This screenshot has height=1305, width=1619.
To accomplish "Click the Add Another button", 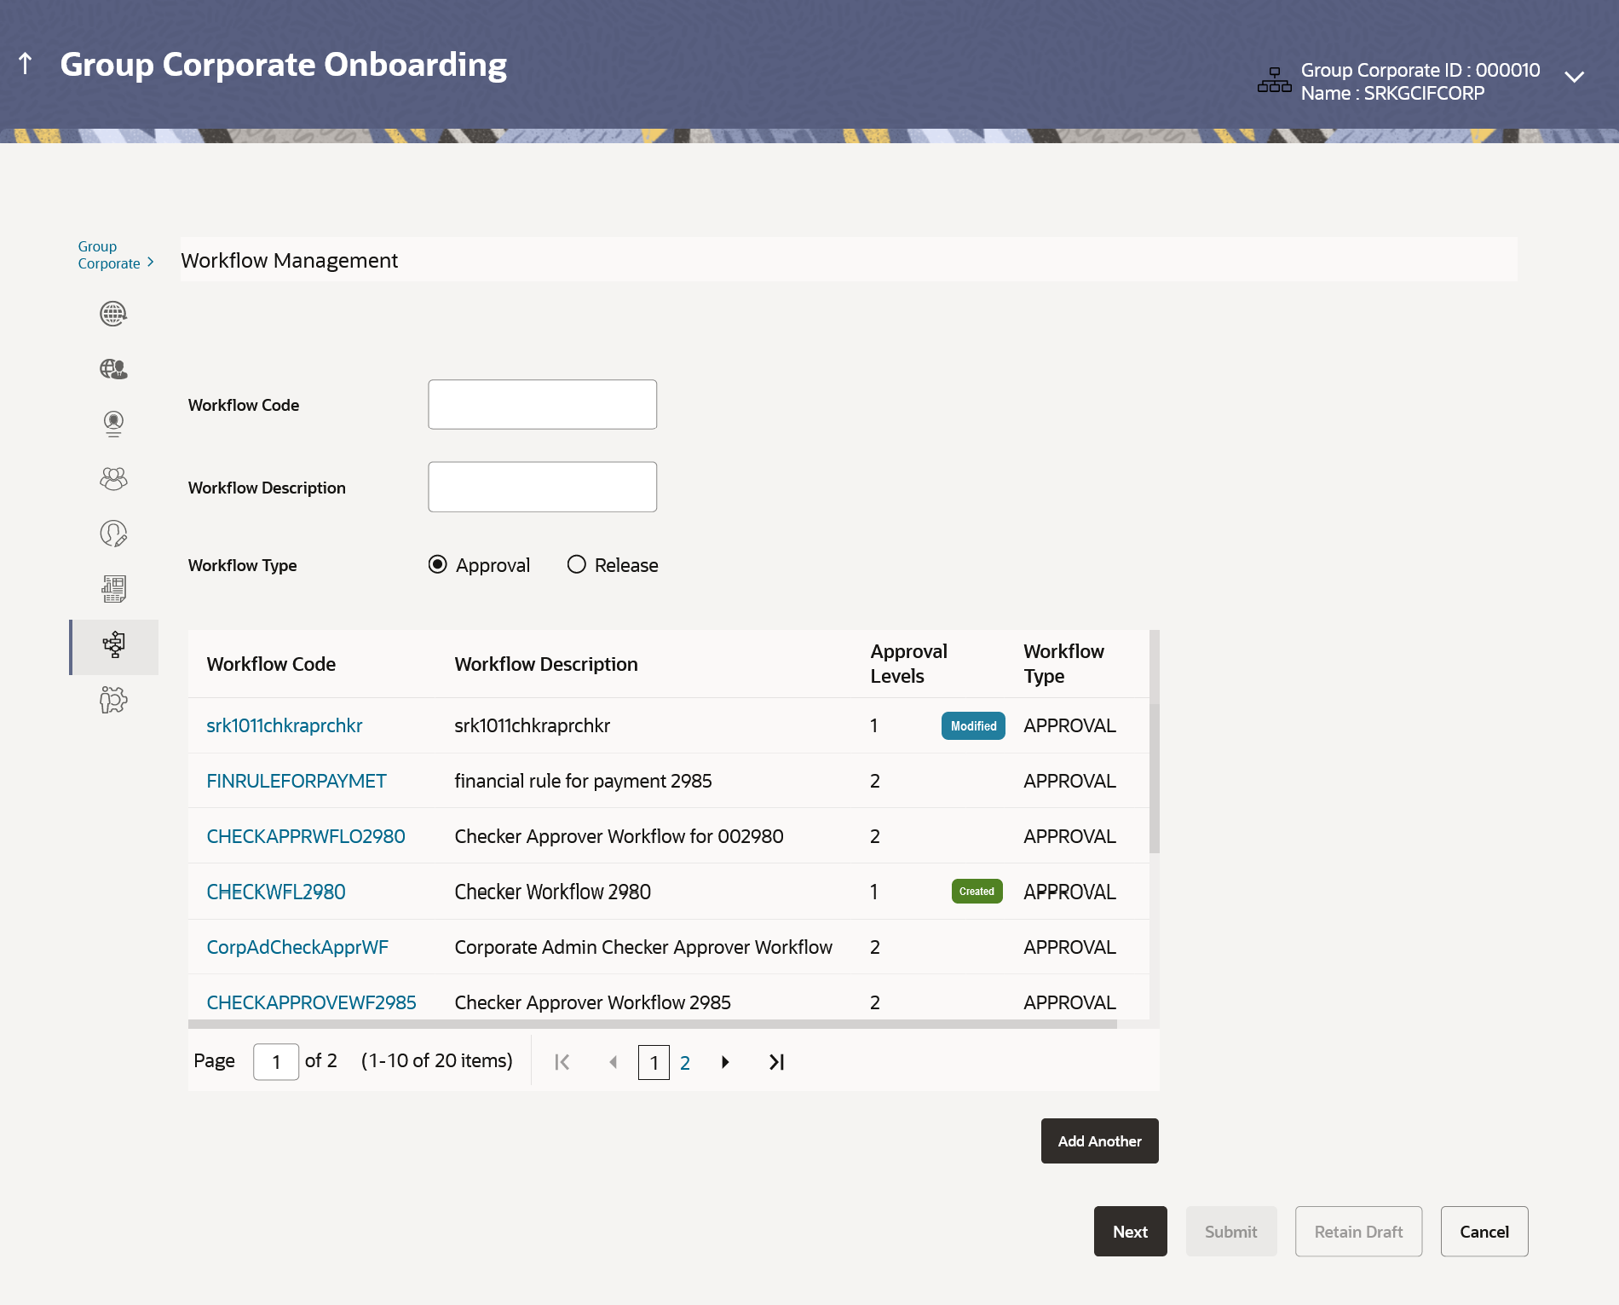I will coord(1099,1140).
